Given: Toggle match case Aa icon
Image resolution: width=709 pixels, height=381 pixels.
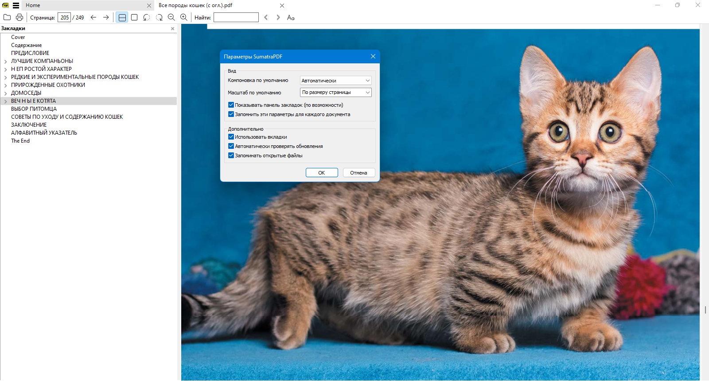Looking at the screenshot, I should click(x=291, y=17).
